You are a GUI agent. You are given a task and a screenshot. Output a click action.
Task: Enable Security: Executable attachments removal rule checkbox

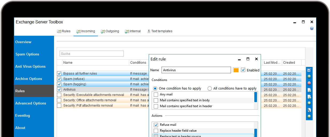tap(59, 95)
